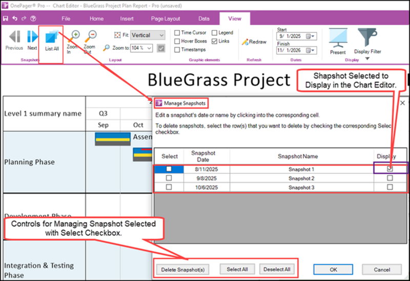This screenshot has width=410, height=281.
Task: Switch to the Home tab
Action: (96, 18)
